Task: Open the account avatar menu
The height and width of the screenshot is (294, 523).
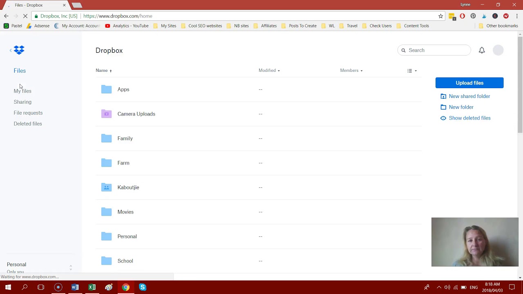Action: [498, 50]
